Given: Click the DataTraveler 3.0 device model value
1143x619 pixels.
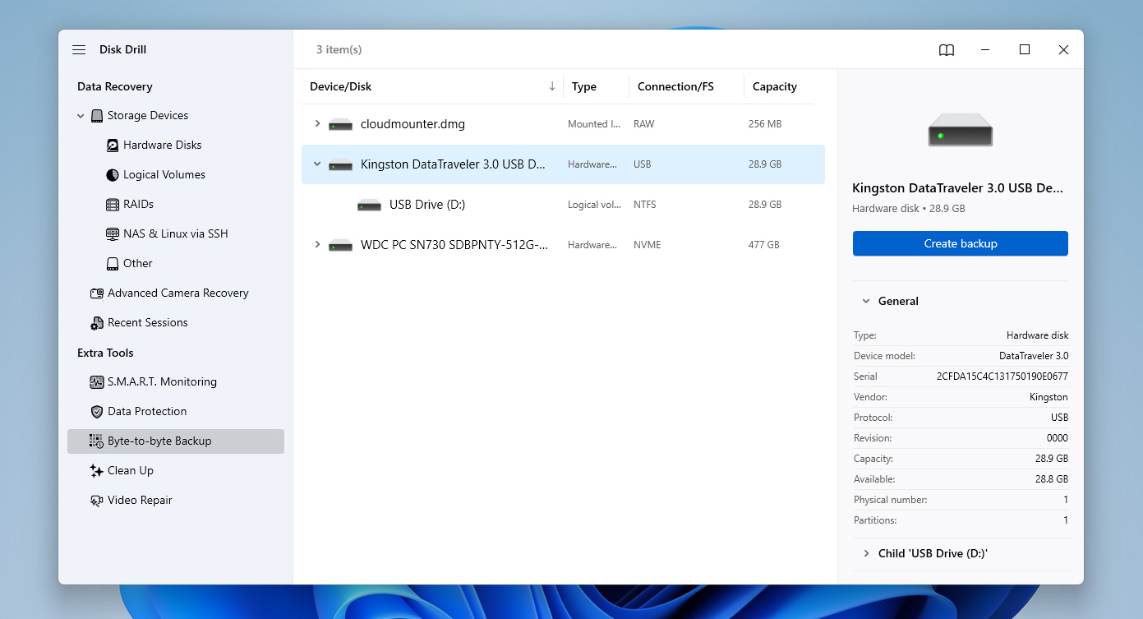Looking at the screenshot, I should click(x=1034, y=356).
